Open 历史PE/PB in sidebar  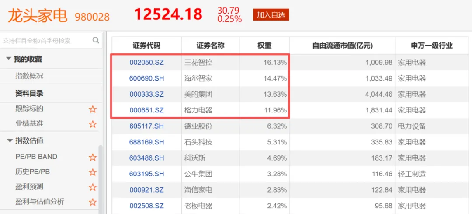(x=32, y=172)
